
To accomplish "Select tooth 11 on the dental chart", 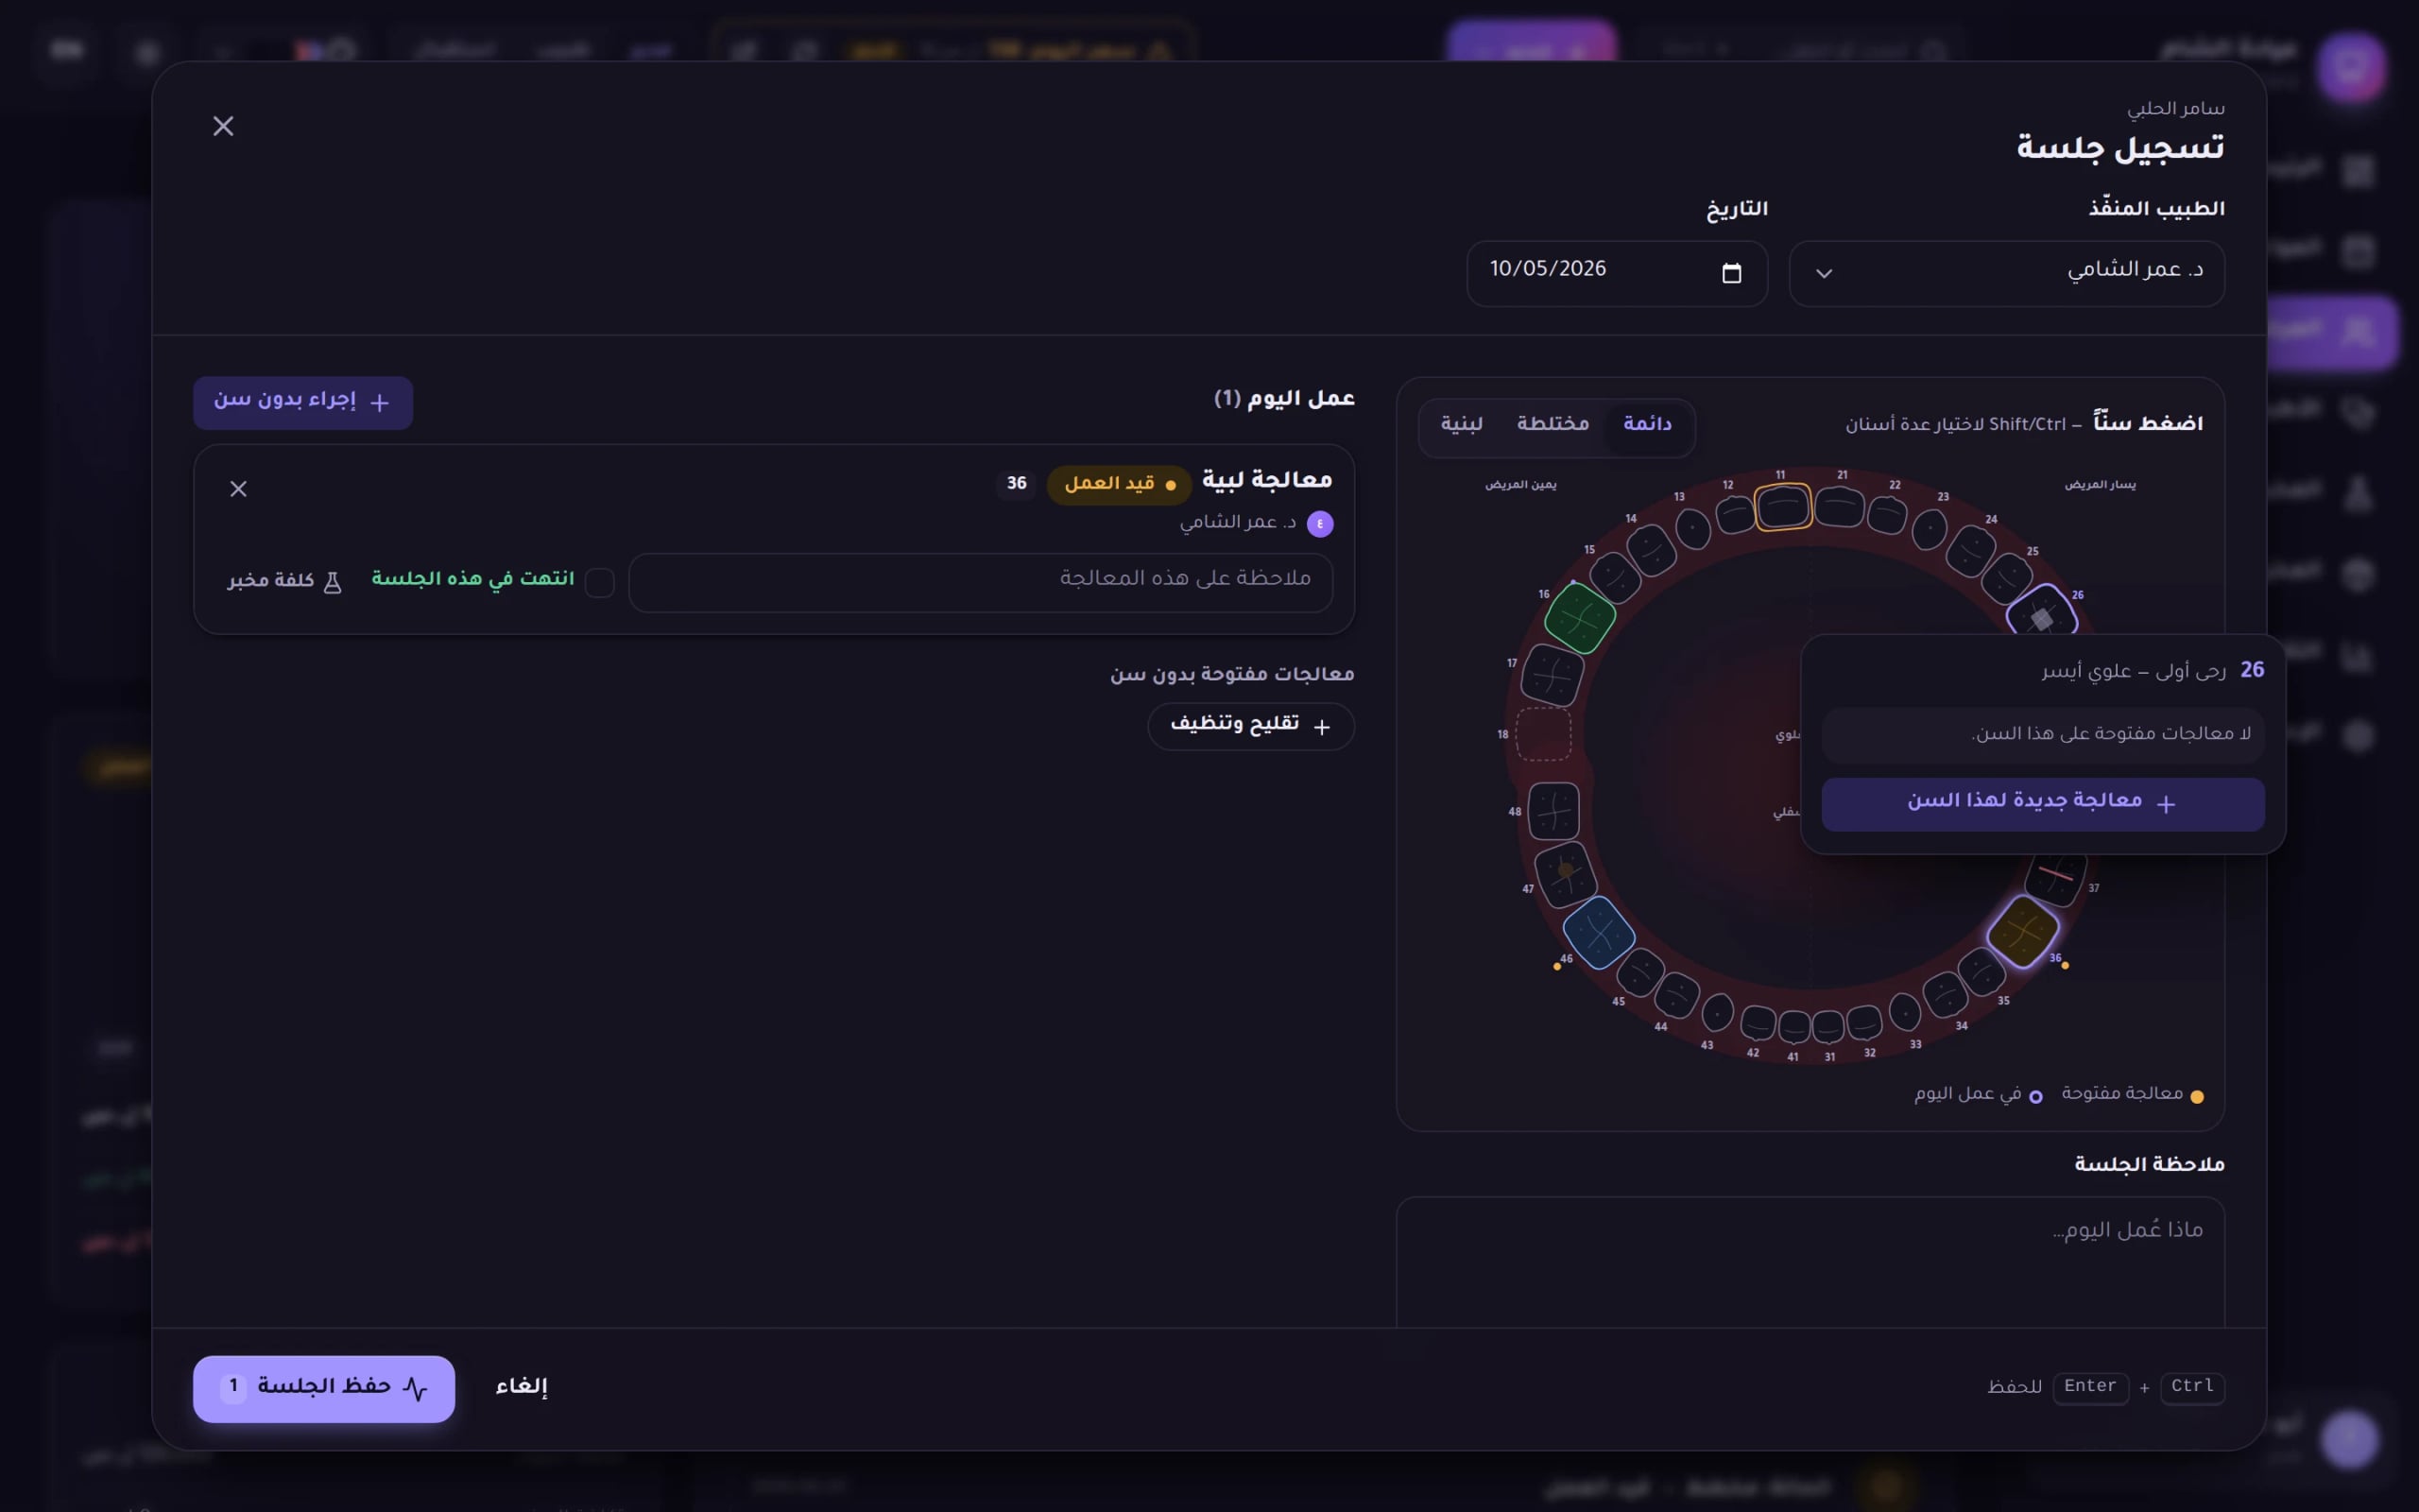I will point(1782,506).
